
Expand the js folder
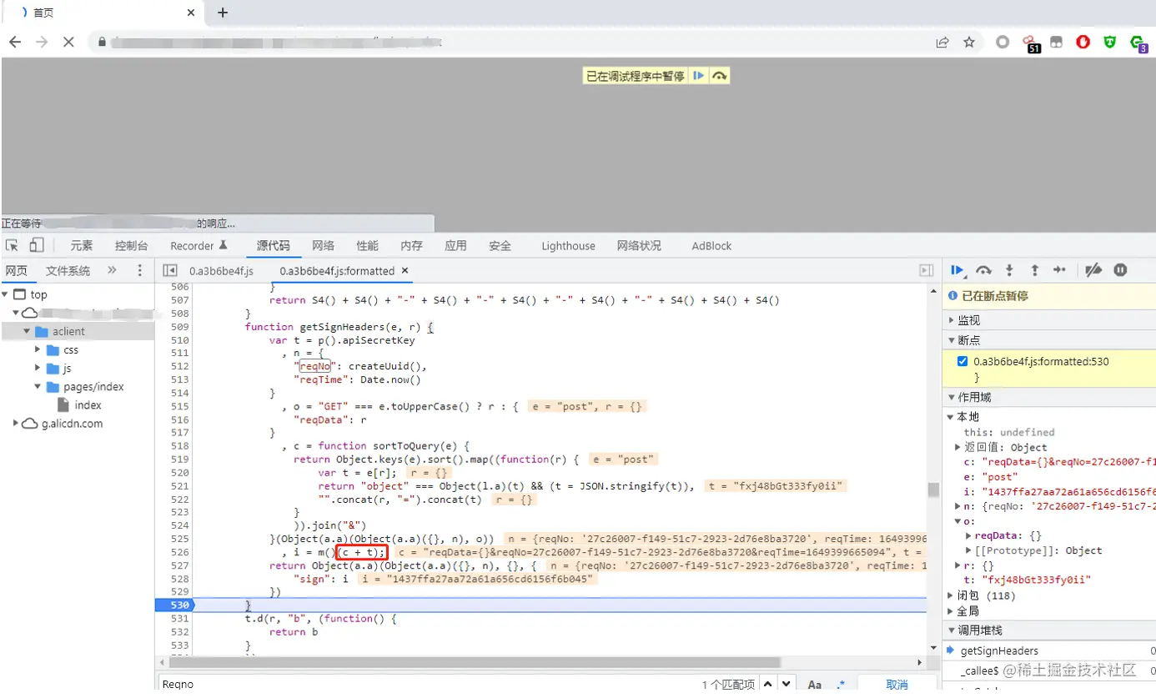coord(38,368)
